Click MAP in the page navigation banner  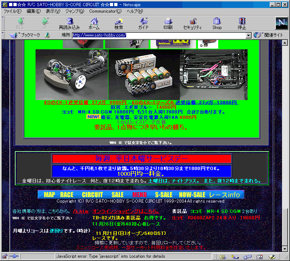(x=49, y=195)
